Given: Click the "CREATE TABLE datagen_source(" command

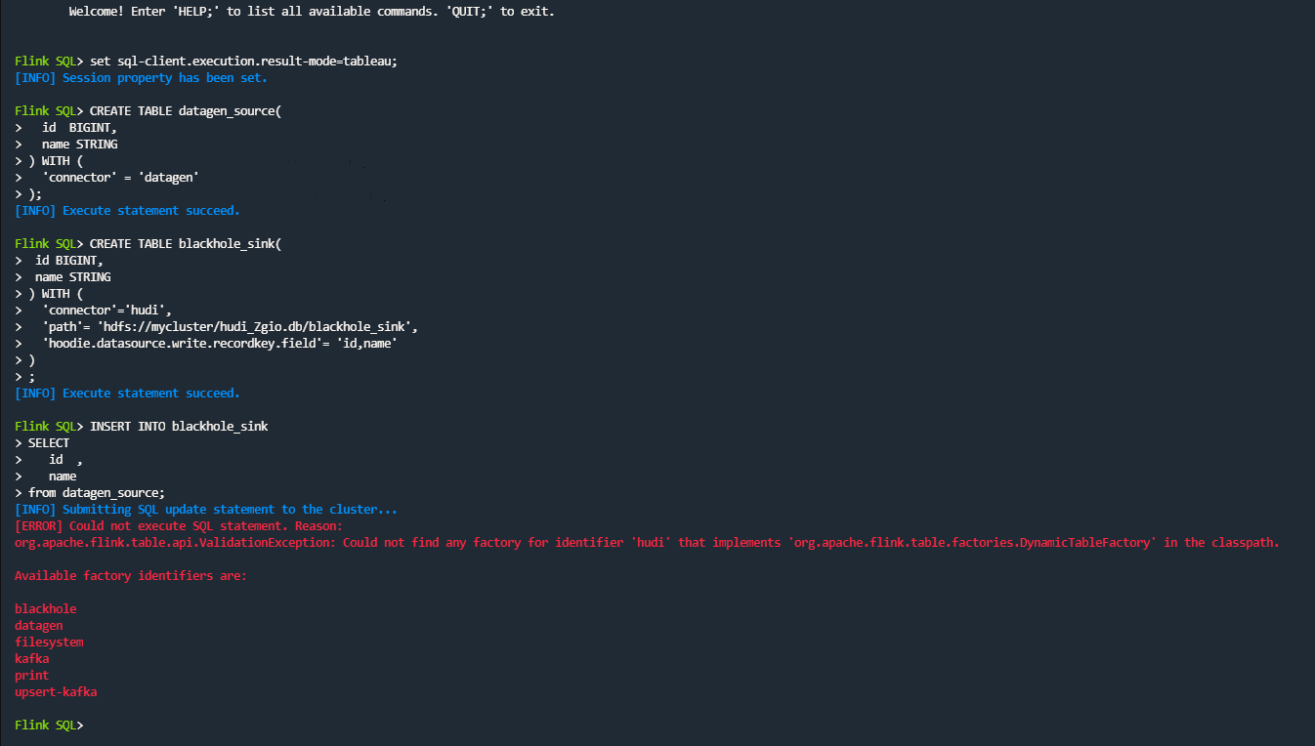Looking at the screenshot, I should point(185,111).
